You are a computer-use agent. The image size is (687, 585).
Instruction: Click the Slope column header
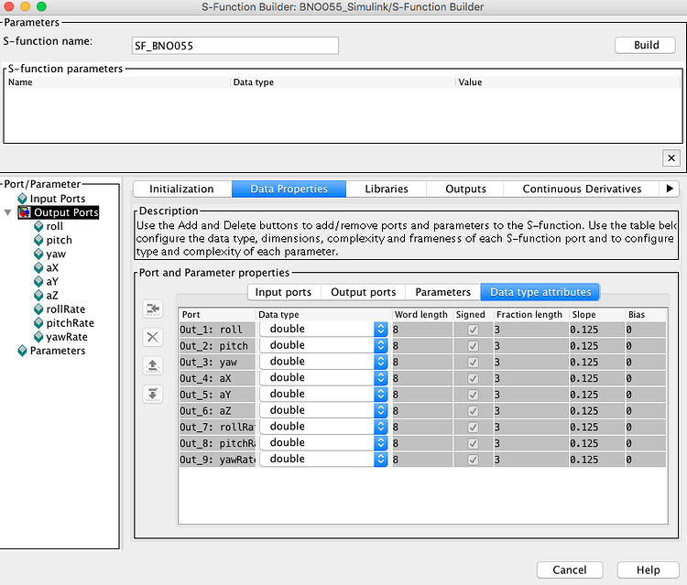(596, 314)
